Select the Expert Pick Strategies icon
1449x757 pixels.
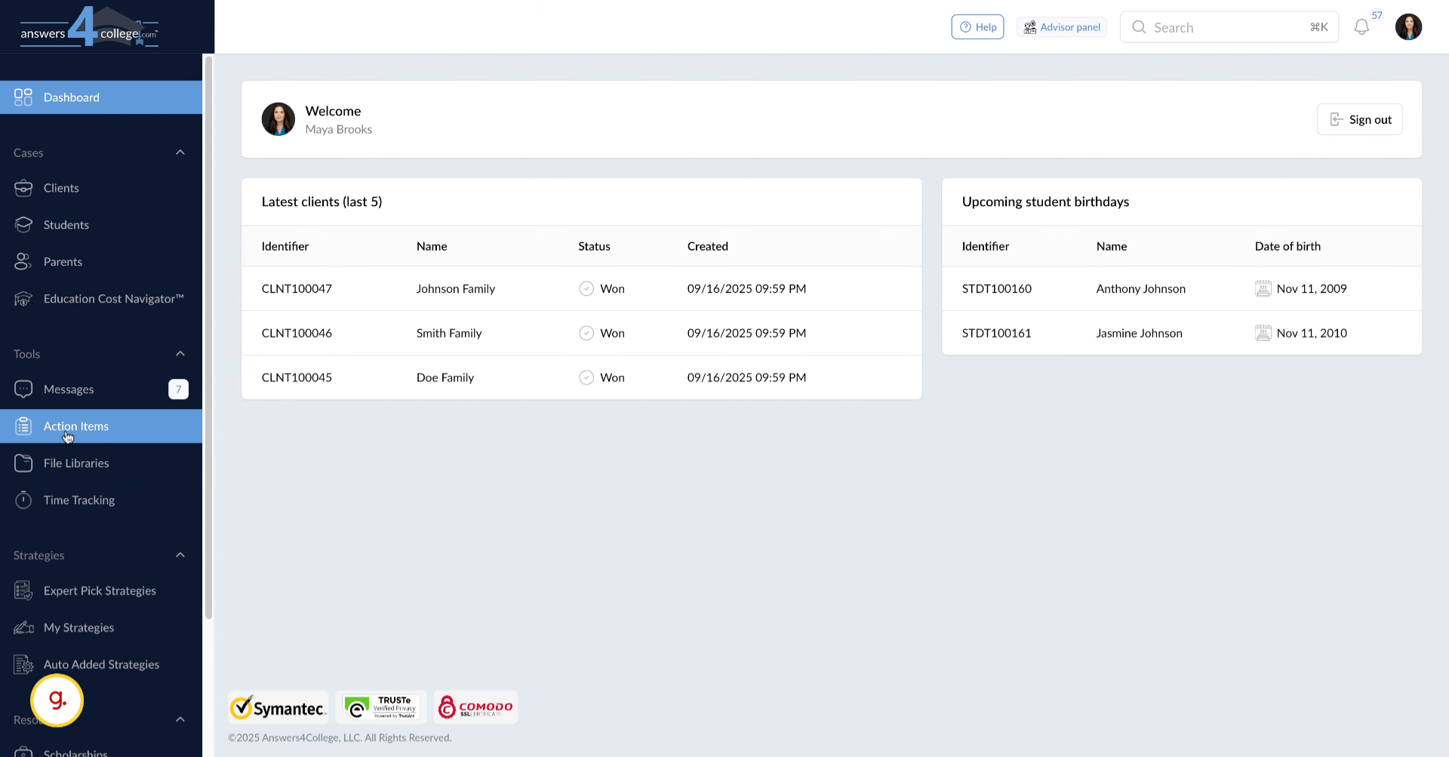coord(23,590)
